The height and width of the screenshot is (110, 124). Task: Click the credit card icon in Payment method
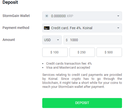click(47, 28)
